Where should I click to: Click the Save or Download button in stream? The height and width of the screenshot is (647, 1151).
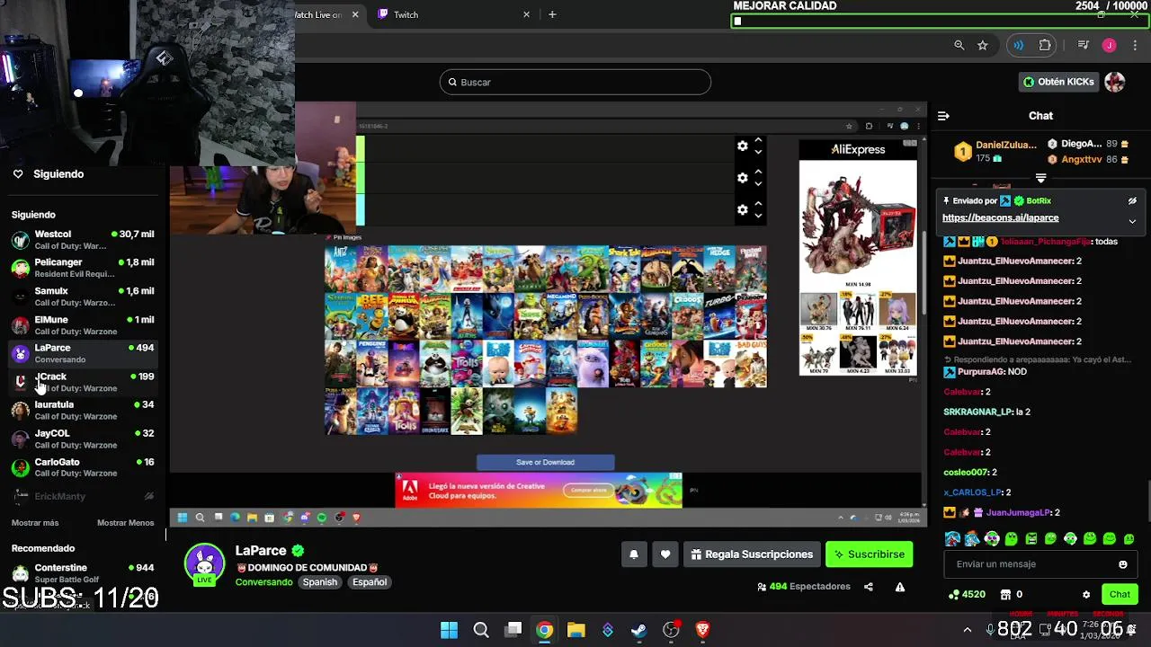[545, 463]
